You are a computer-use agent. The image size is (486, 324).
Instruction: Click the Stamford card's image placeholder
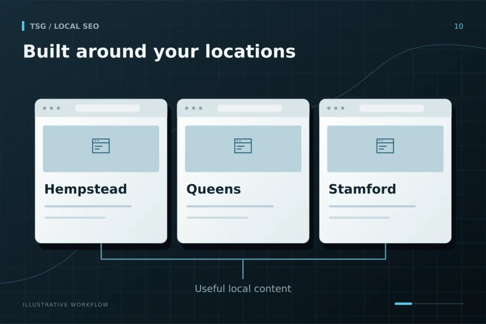(385, 148)
